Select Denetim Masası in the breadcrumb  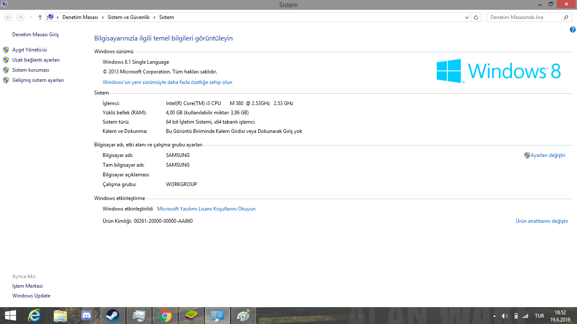click(80, 17)
